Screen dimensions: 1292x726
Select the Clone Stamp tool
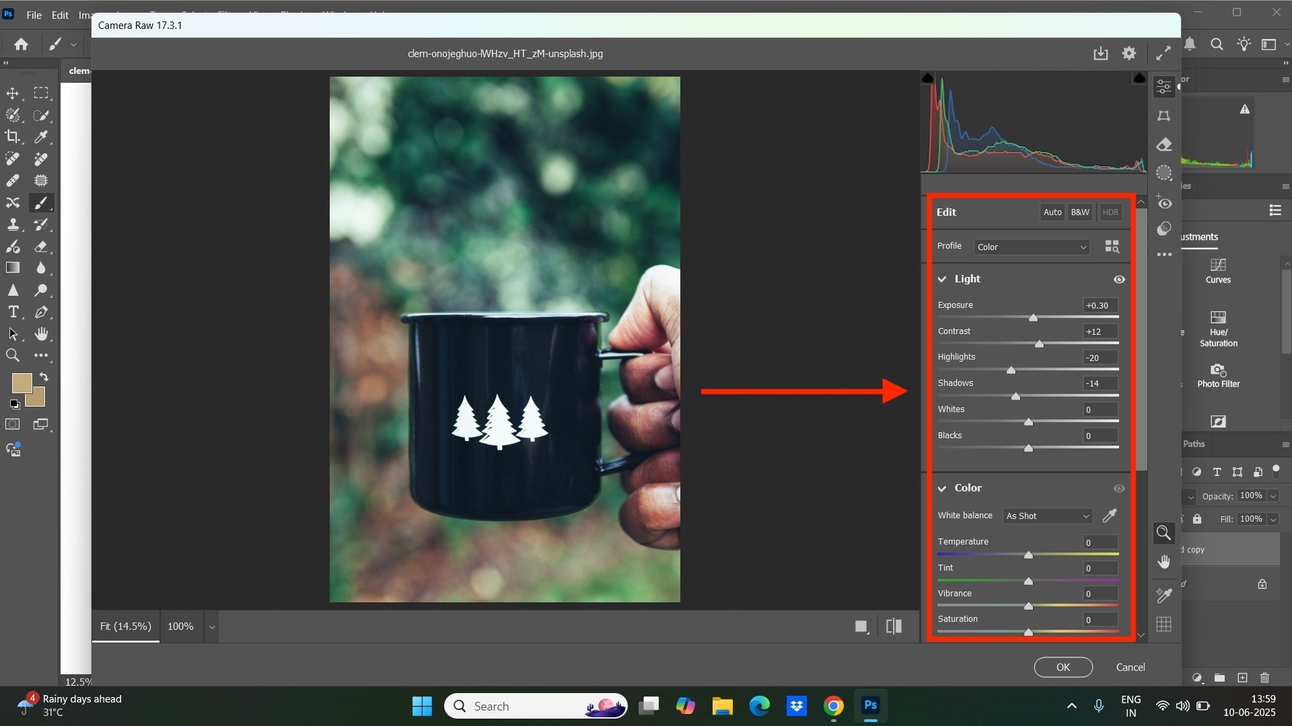pos(13,225)
